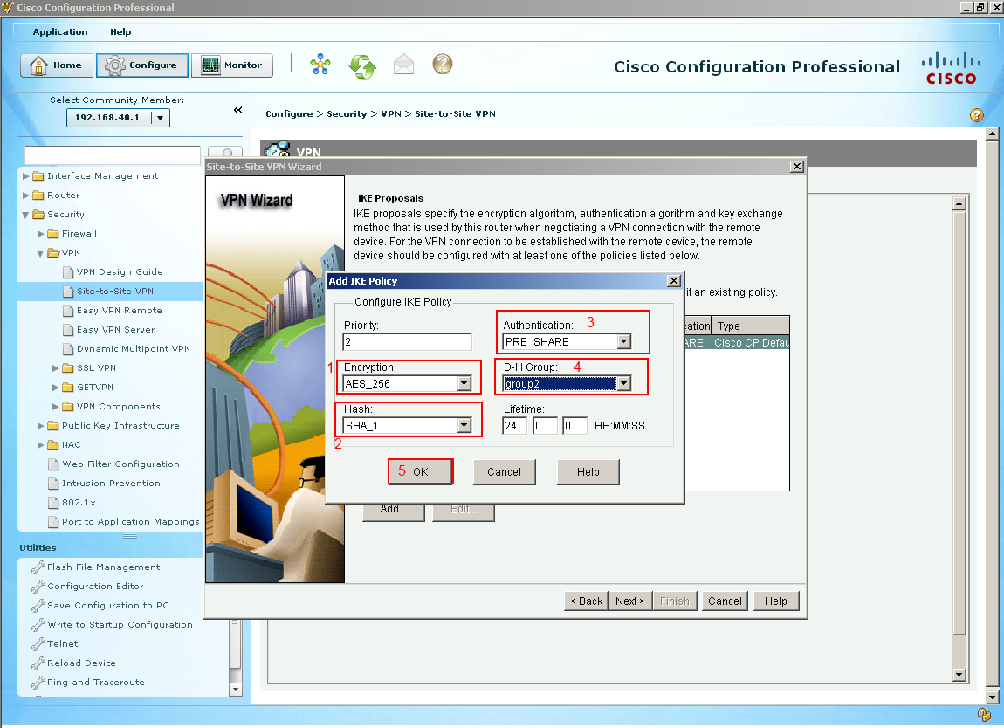Open Write to Startup Configuration utility
Screen dimensions: 1004x728
click(119, 625)
